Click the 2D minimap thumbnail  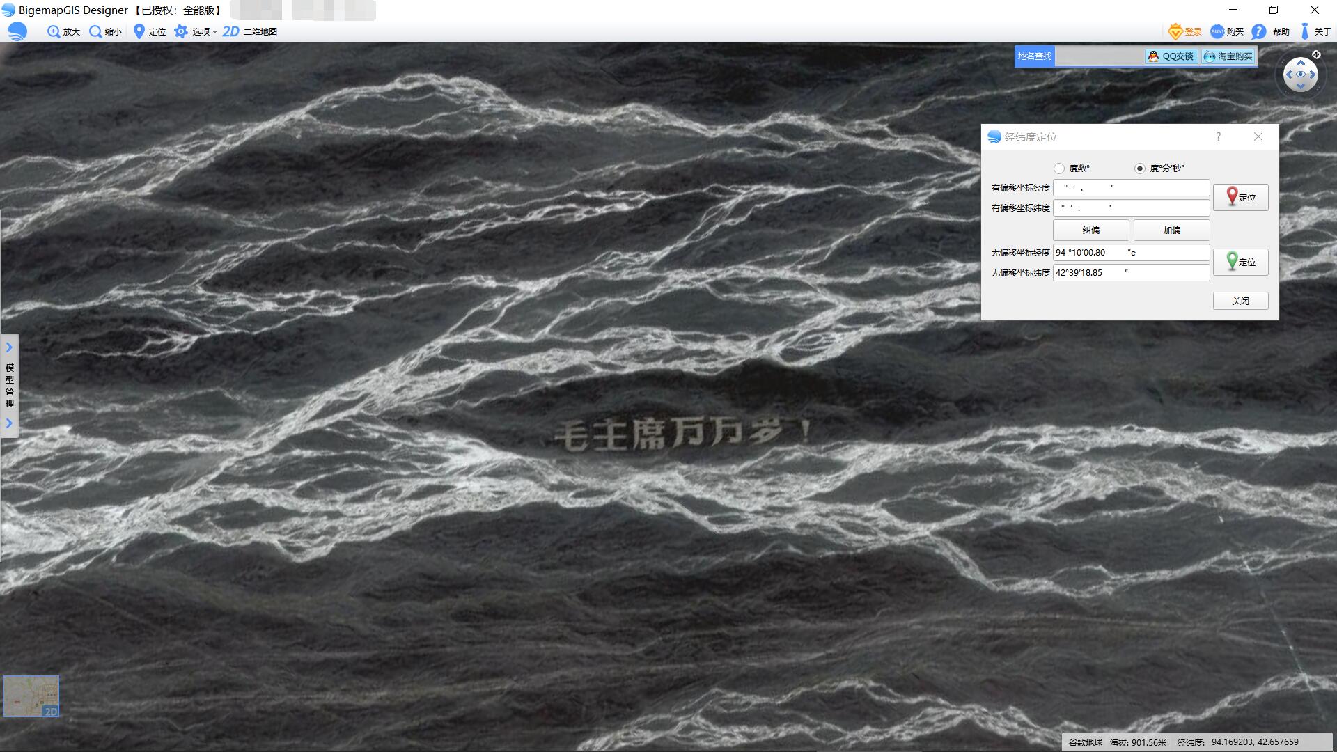(x=31, y=696)
